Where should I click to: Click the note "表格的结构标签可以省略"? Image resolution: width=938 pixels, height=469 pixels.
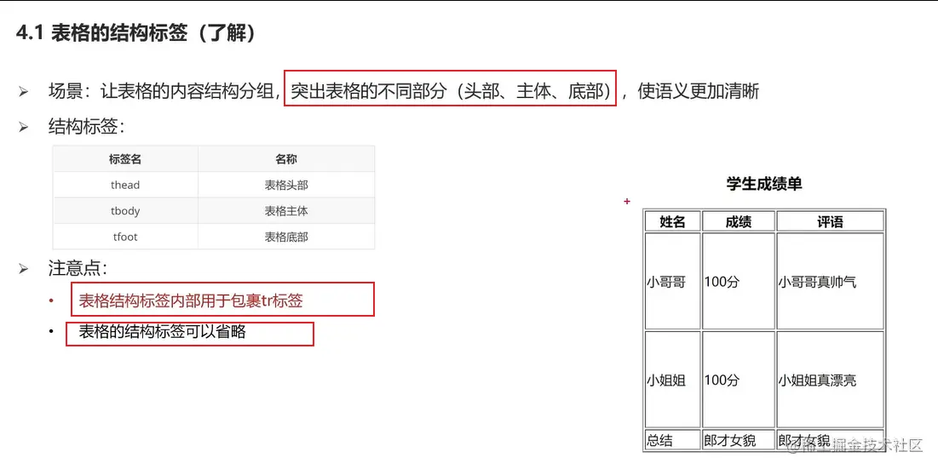click(x=162, y=332)
